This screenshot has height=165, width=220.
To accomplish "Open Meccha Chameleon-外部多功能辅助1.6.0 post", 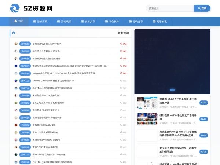I will (x=53, y=81).
